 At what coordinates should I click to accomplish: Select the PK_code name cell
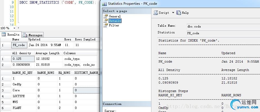tap(19, 45)
